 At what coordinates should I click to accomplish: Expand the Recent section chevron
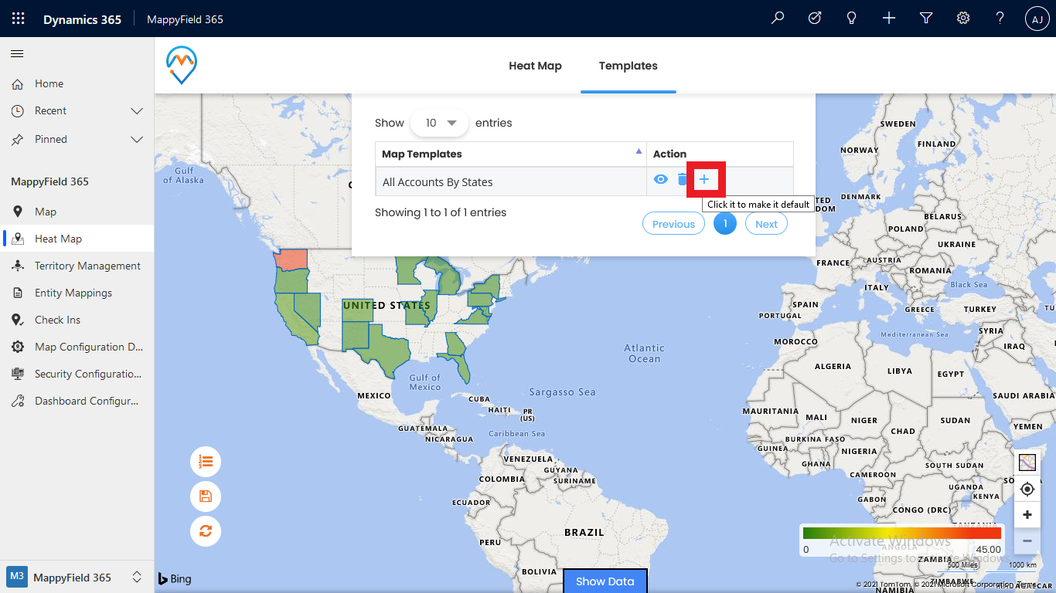(137, 111)
